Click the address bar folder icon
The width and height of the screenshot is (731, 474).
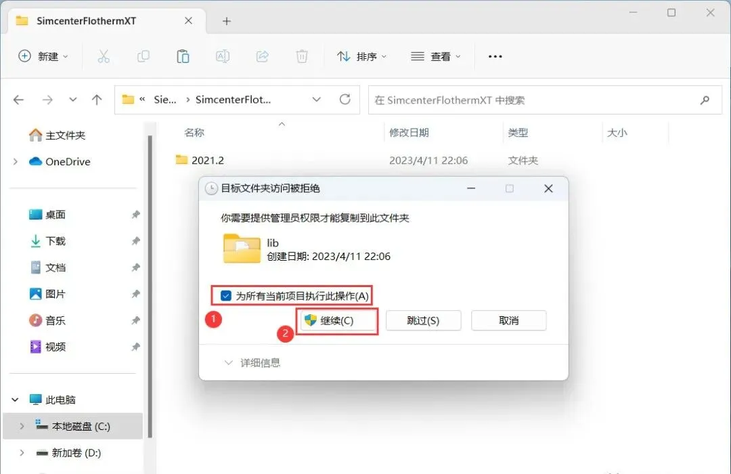[x=128, y=100]
